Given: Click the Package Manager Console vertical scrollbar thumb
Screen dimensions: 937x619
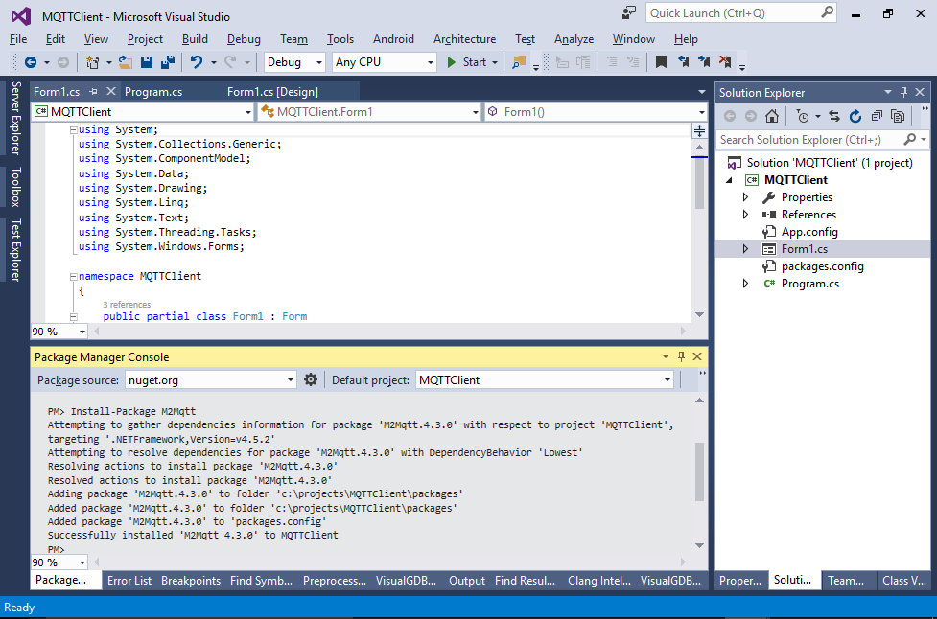Looking at the screenshot, I should coord(699,471).
